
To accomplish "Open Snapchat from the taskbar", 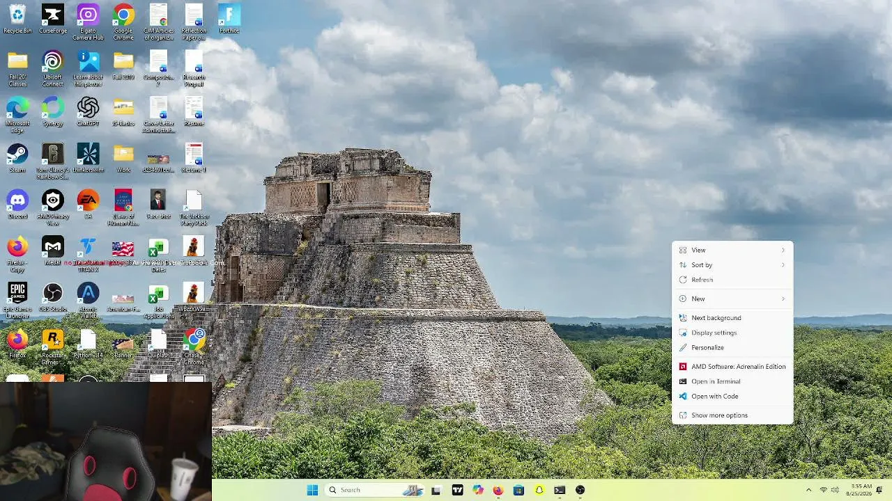I will pos(539,490).
